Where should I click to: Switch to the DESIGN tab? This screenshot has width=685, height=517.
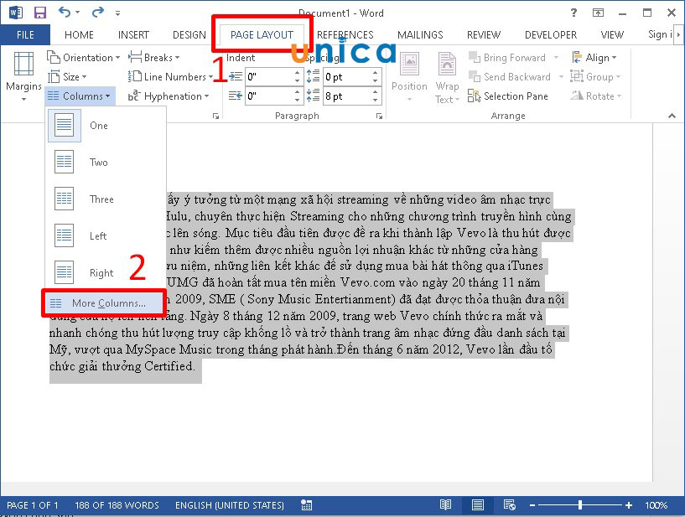[x=189, y=35]
